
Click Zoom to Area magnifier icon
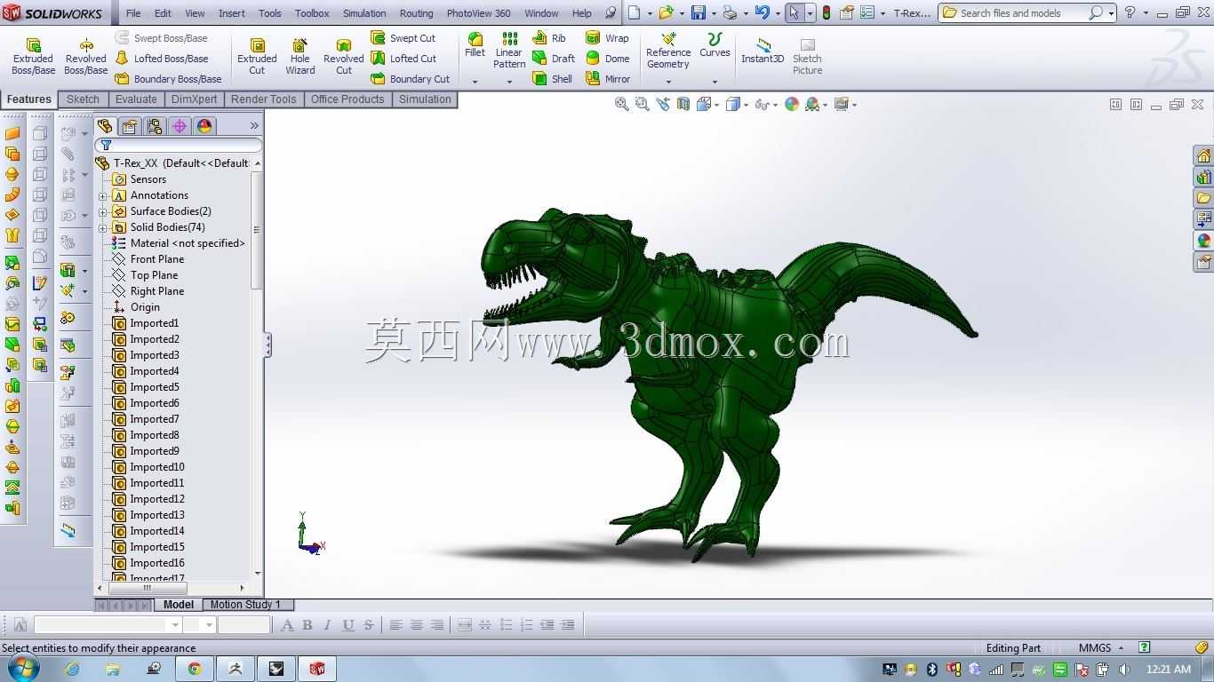[642, 104]
